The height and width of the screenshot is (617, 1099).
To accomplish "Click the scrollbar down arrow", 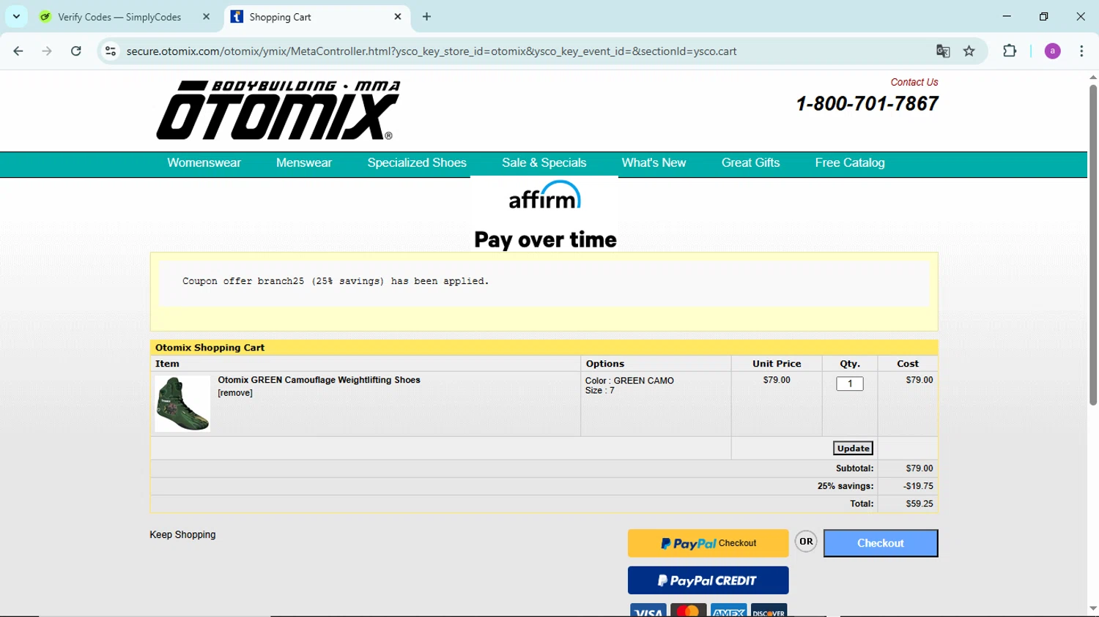I will (x=1092, y=609).
